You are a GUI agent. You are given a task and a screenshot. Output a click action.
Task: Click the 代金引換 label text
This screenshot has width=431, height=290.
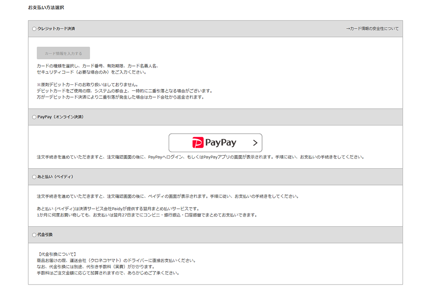click(x=45, y=235)
